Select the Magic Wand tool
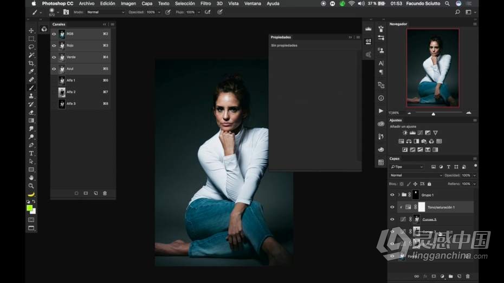The width and height of the screenshot is (504, 283). click(31, 55)
